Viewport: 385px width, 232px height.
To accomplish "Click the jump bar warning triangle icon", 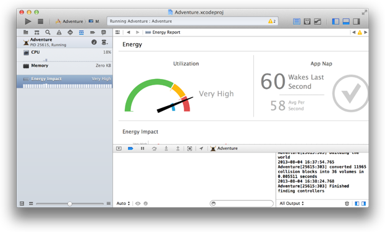I will 360,32.
